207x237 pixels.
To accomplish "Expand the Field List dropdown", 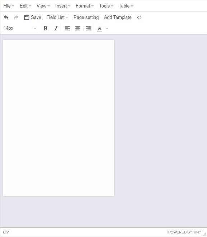I will click(57, 18).
